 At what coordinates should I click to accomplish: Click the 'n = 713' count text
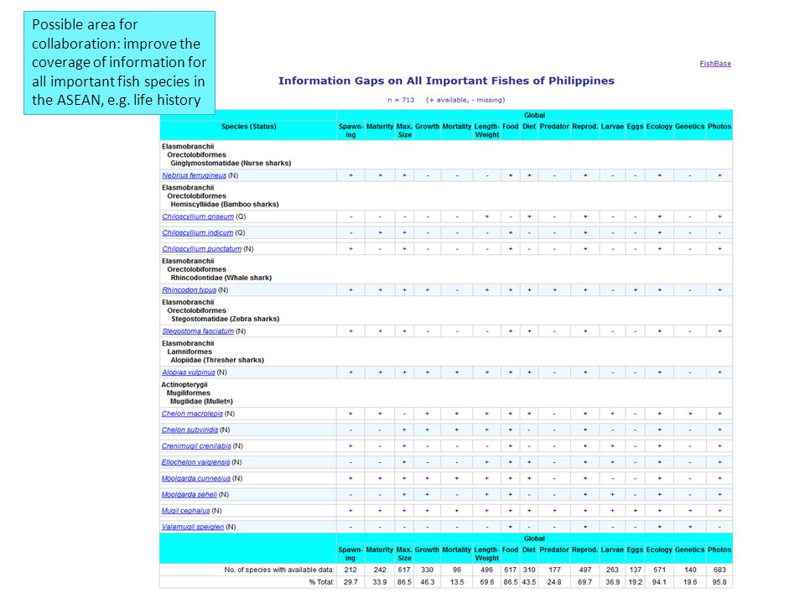(x=401, y=100)
